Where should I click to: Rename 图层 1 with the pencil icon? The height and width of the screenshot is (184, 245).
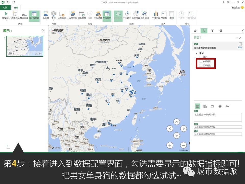240,38
